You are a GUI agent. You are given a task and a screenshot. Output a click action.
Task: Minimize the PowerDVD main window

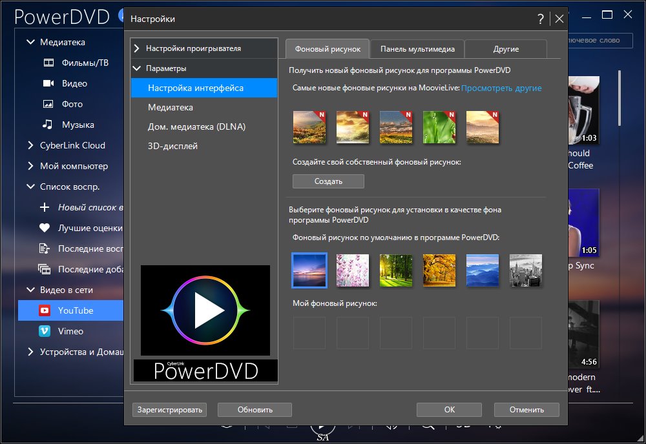coord(587,17)
